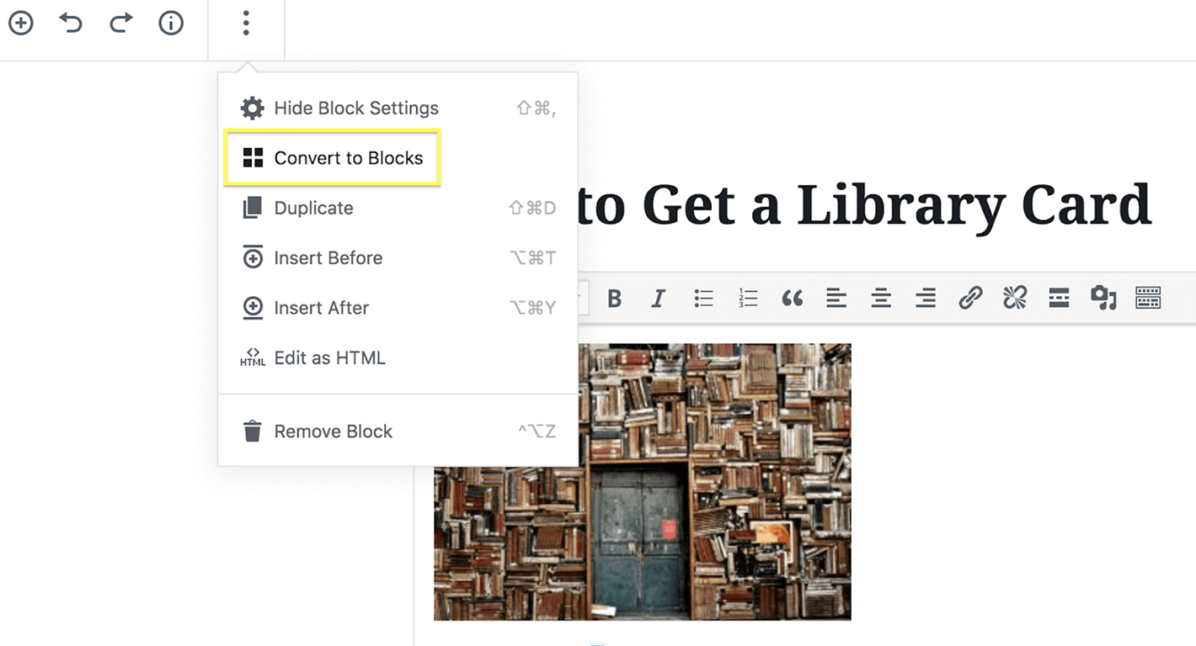
Task: Insert a numbered list
Action: (748, 298)
